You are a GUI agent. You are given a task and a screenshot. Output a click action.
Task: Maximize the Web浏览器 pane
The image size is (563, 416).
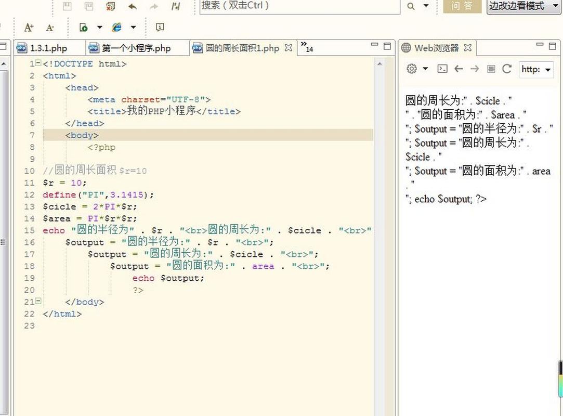(553, 46)
